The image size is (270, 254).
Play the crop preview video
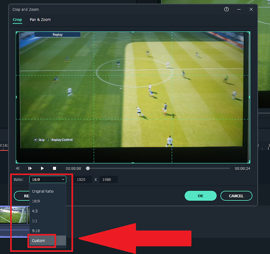[x=42, y=168]
